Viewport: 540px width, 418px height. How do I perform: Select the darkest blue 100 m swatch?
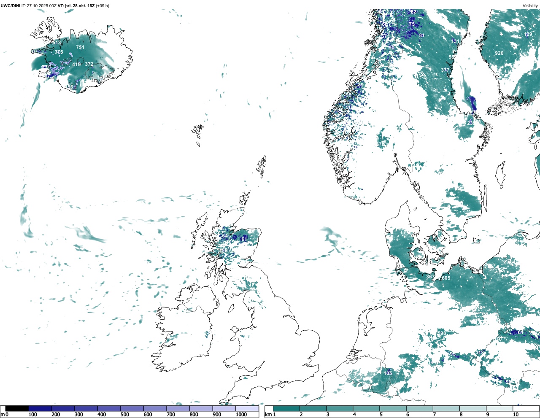[40, 408]
